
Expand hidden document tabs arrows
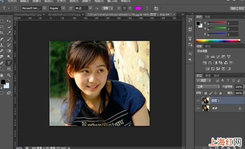[183, 14]
